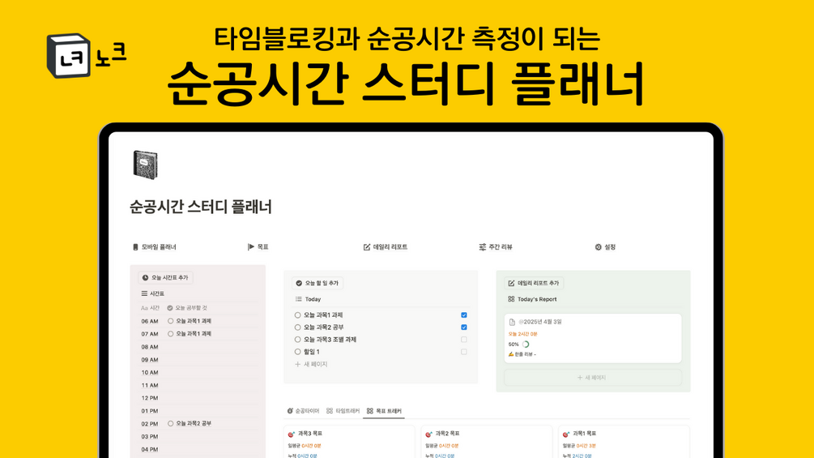This screenshot has height=458, width=814.
Task: Switch to the 목표 트래커 tab
Action: click(x=384, y=411)
